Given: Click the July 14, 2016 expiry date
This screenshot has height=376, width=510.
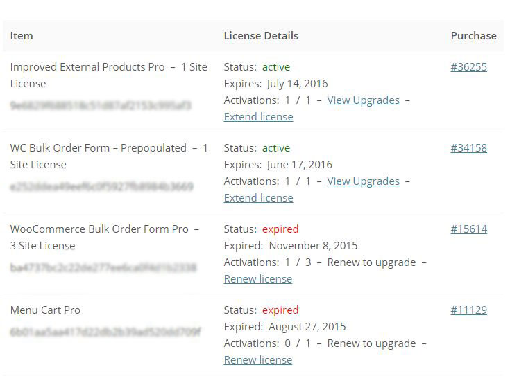Looking at the screenshot, I should point(297,84).
